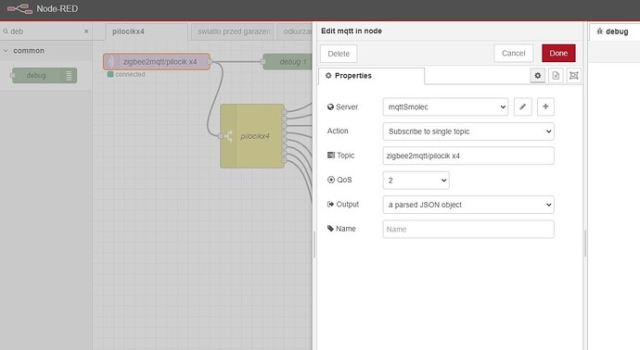Click the Edit mqtt in node title
Image resolution: width=640 pixels, height=350 pixels.
[352, 31]
